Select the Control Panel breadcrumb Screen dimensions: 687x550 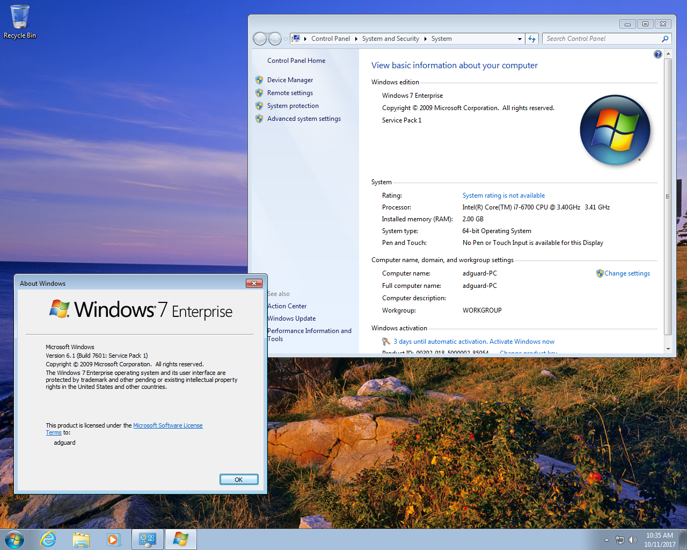[x=330, y=39]
